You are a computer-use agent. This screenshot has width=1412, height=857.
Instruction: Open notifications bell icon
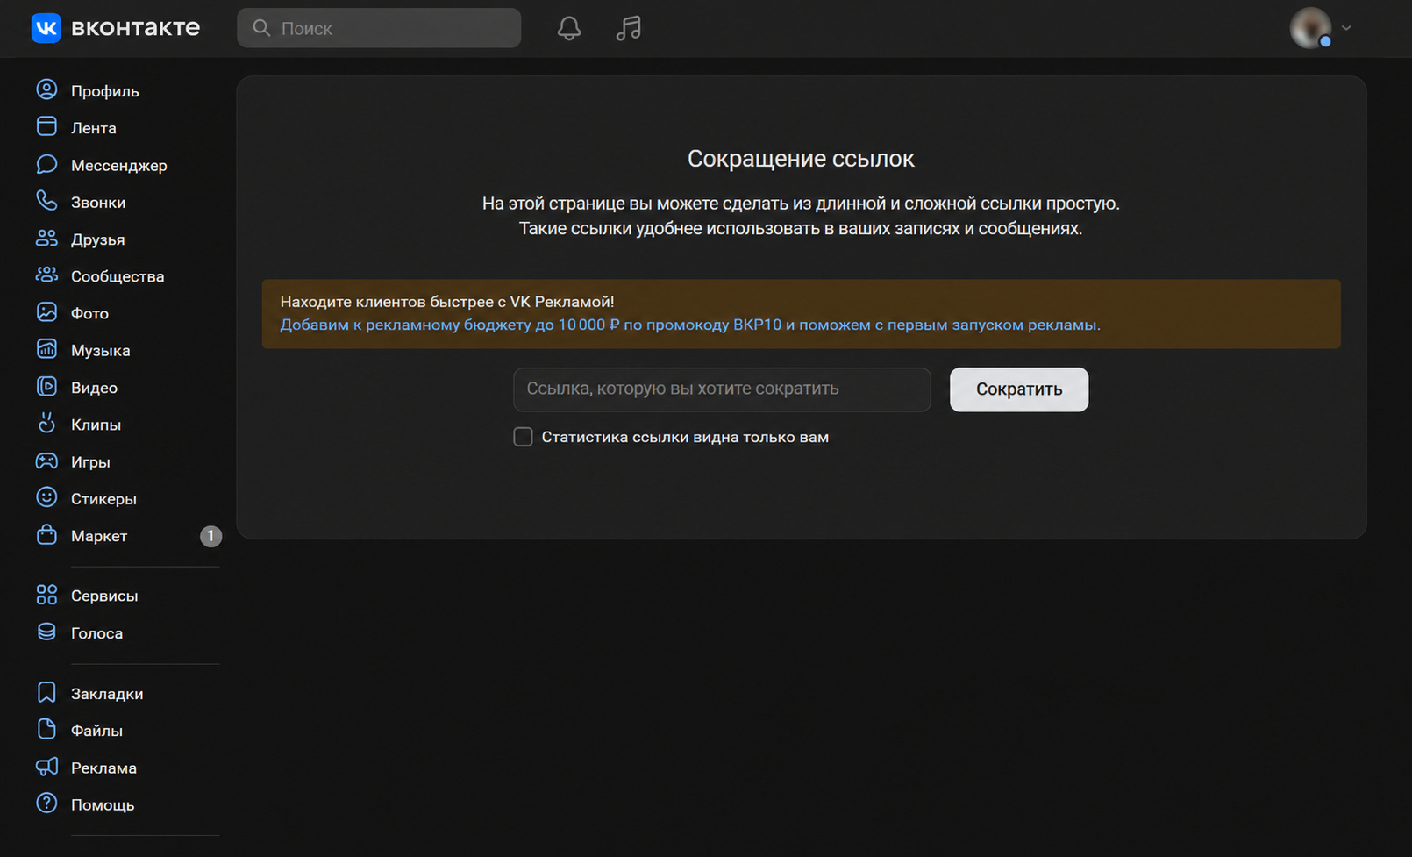[x=569, y=28]
